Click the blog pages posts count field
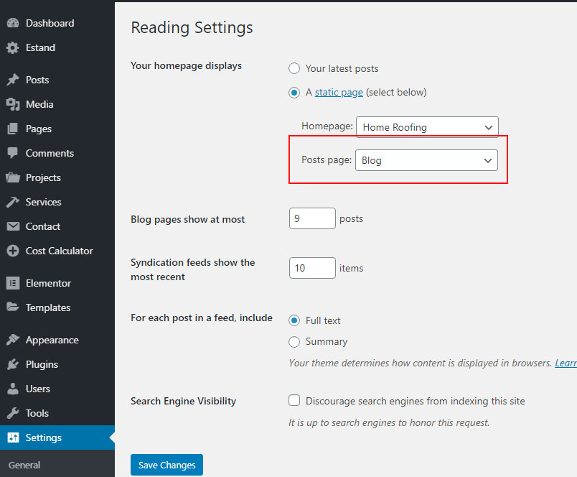Image resolution: width=577 pixels, height=477 pixels. tap(312, 218)
